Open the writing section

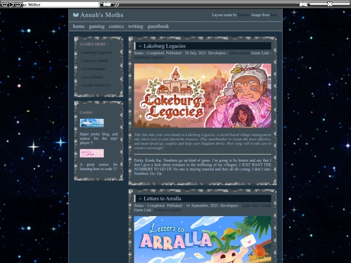[135, 27]
